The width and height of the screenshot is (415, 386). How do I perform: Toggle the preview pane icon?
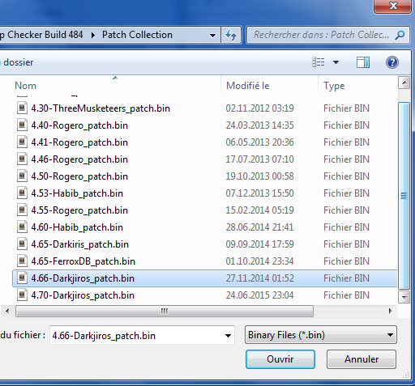point(363,62)
